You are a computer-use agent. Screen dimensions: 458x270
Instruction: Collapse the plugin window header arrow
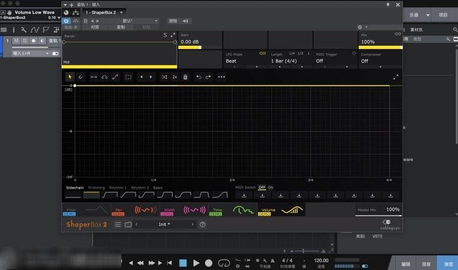pyautogui.click(x=65, y=5)
